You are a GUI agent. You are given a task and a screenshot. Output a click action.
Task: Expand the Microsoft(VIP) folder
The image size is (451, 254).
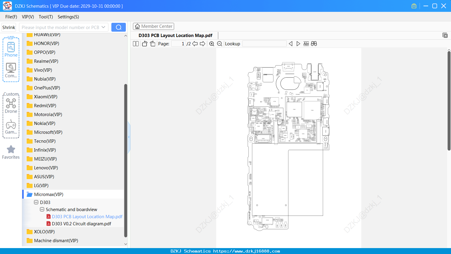pyautogui.click(x=44, y=132)
